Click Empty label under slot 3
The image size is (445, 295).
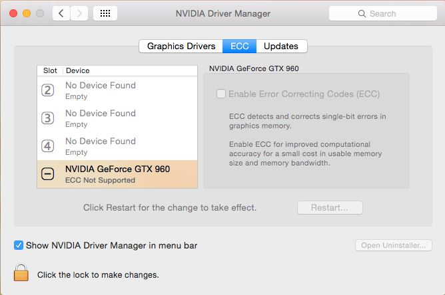point(77,124)
